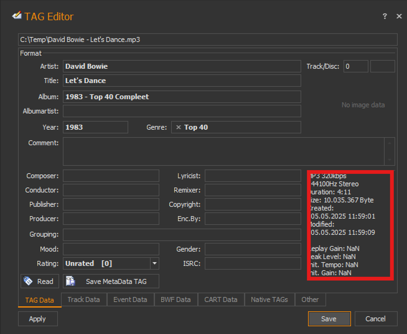Open the Event Data tab

130,299
